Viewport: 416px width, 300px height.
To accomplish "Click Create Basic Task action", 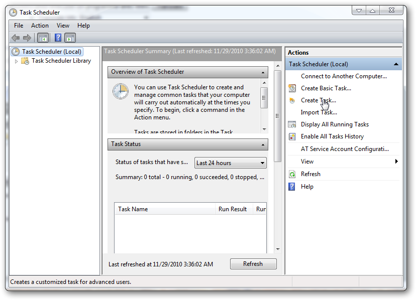I will (x=326, y=88).
